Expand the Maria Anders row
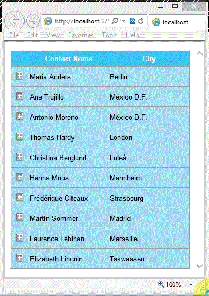 tap(20, 76)
